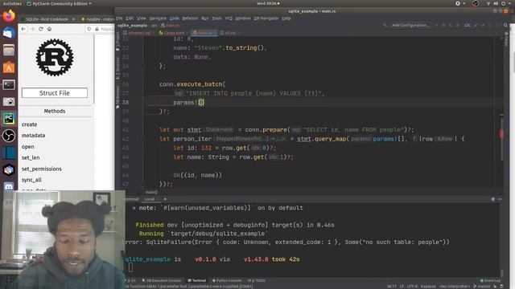Click main.rs in the breadcrumb bar
Viewport: 515px width, 289px height.
170,25
